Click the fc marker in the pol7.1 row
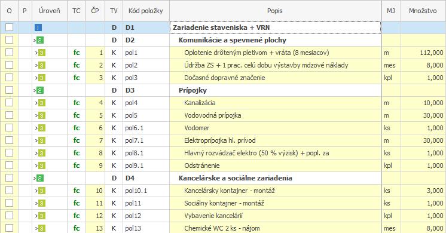Viewport: 446px width, 233px height. [77, 140]
